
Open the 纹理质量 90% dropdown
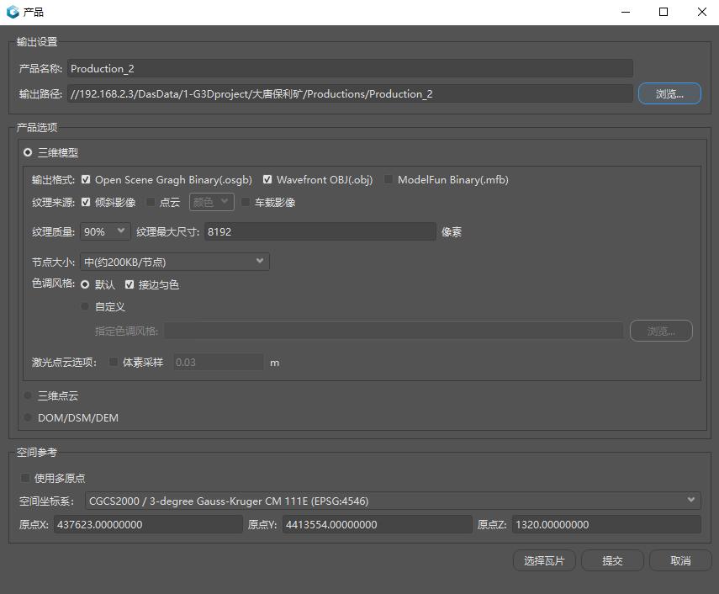pos(105,231)
